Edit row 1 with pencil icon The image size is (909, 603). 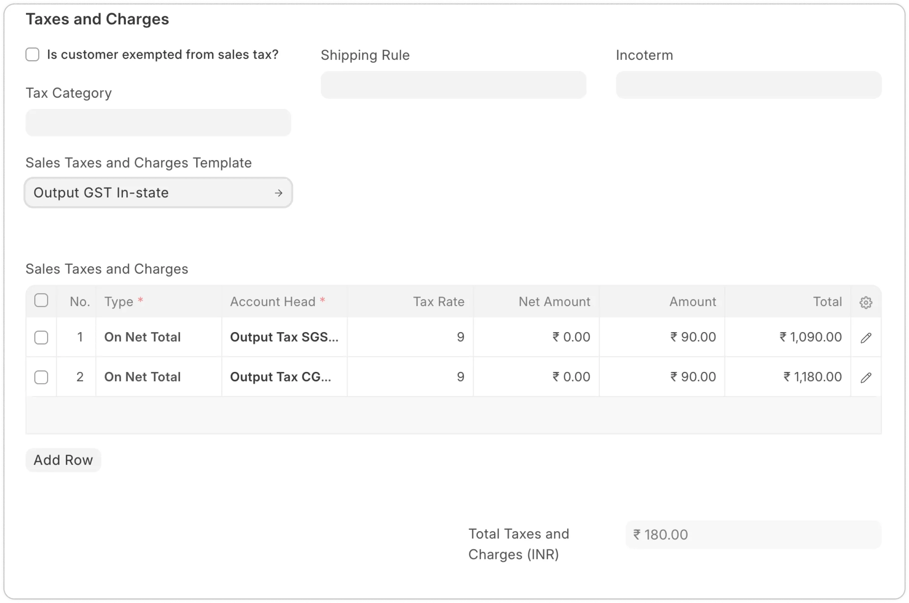865,338
